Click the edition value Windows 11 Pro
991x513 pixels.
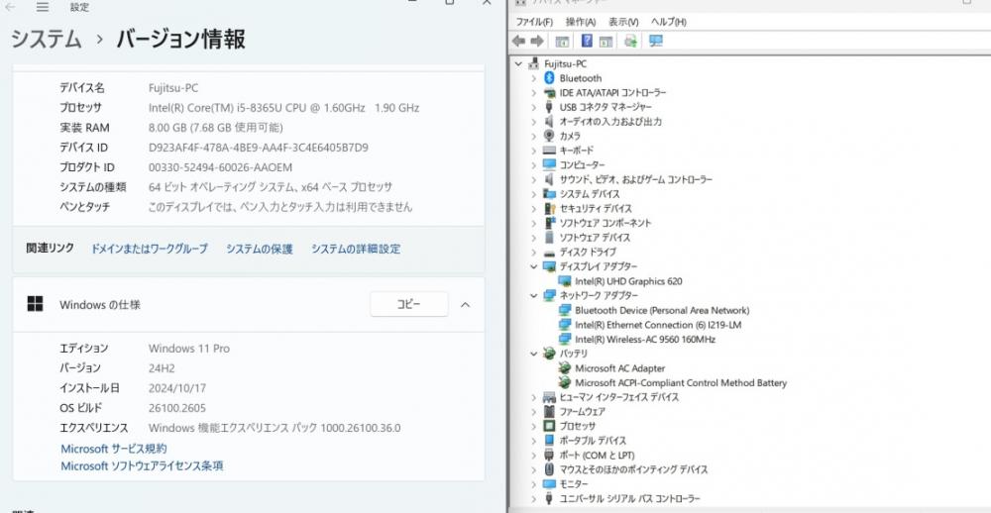(x=189, y=349)
